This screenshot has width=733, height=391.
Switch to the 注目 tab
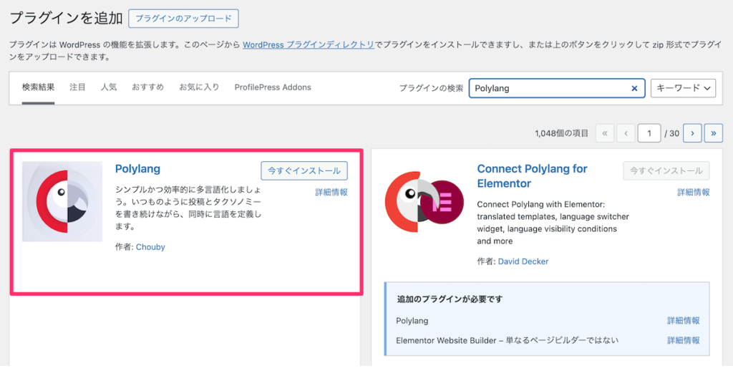(x=77, y=87)
